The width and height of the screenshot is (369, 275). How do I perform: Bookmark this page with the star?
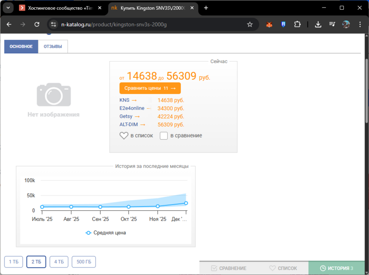[x=250, y=24]
